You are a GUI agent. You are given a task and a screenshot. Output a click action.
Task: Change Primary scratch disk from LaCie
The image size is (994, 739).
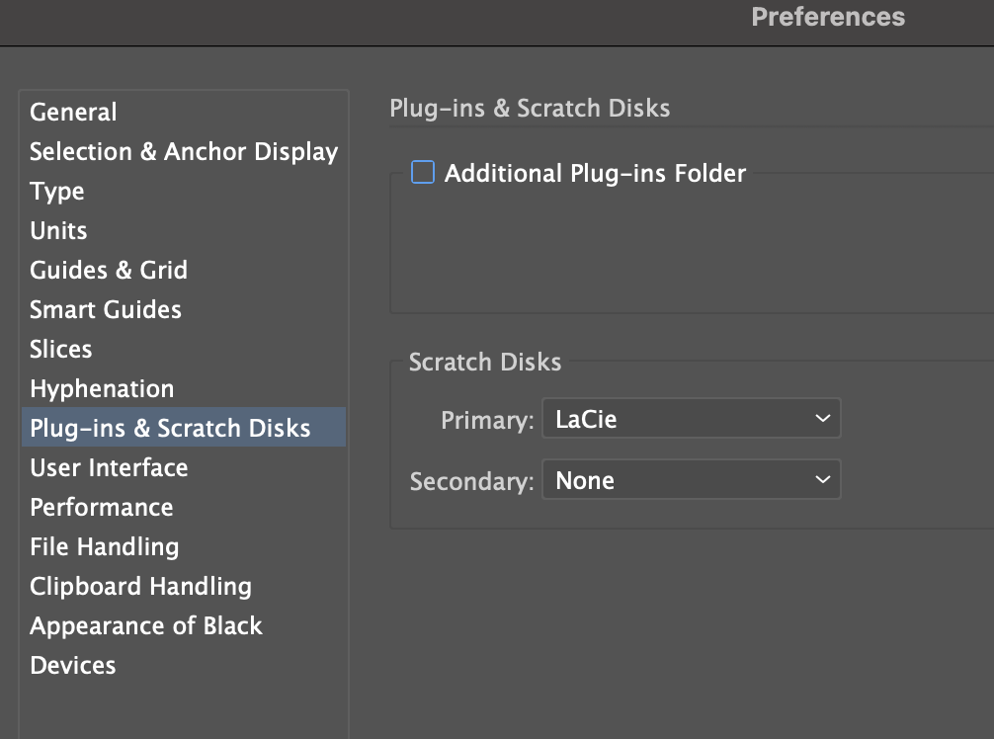click(692, 418)
